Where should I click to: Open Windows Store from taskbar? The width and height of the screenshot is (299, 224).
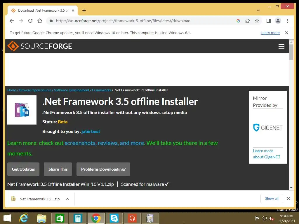click(60, 218)
